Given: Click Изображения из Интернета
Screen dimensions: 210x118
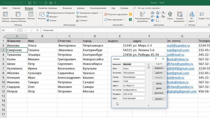Looking at the screenshot, I should coord(60,13).
